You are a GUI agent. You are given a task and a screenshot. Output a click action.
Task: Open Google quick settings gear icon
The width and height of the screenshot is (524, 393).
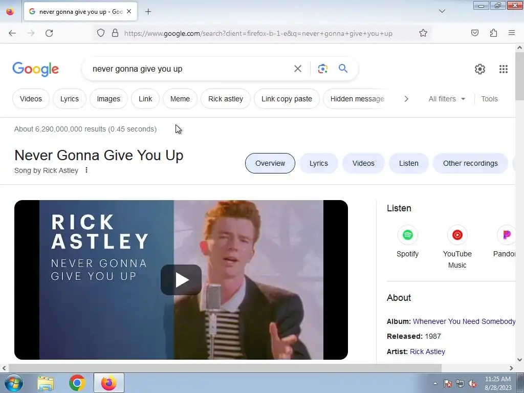pos(480,69)
